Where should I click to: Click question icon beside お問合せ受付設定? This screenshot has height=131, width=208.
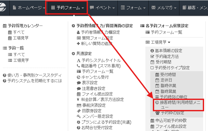click(x=79, y=128)
